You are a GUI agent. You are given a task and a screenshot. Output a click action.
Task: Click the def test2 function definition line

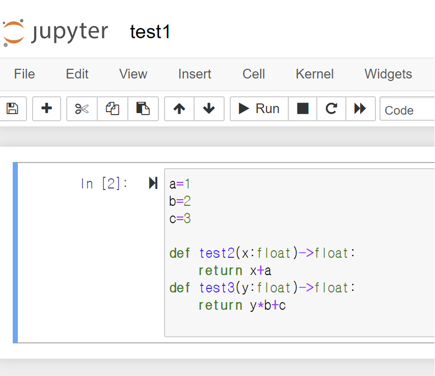(x=262, y=253)
